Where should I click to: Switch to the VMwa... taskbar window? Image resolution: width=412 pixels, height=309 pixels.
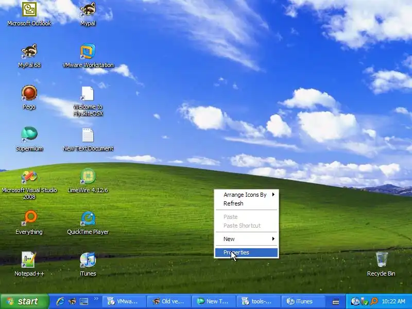click(124, 301)
